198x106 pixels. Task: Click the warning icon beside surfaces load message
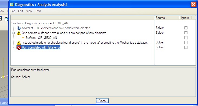coord(19,33)
